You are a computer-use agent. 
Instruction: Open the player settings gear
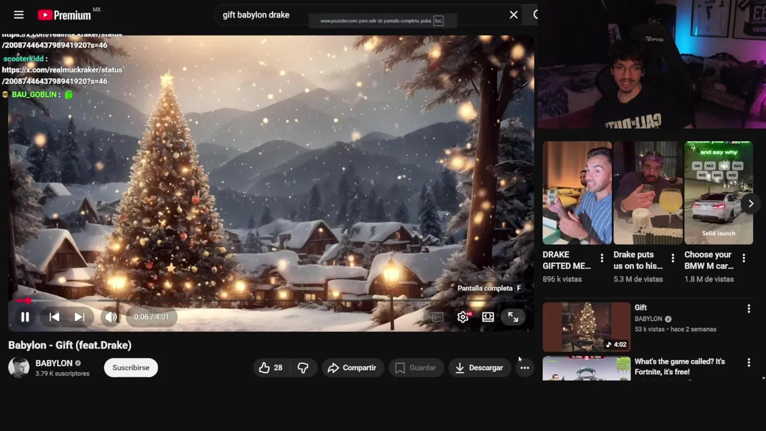click(x=463, y=317)
